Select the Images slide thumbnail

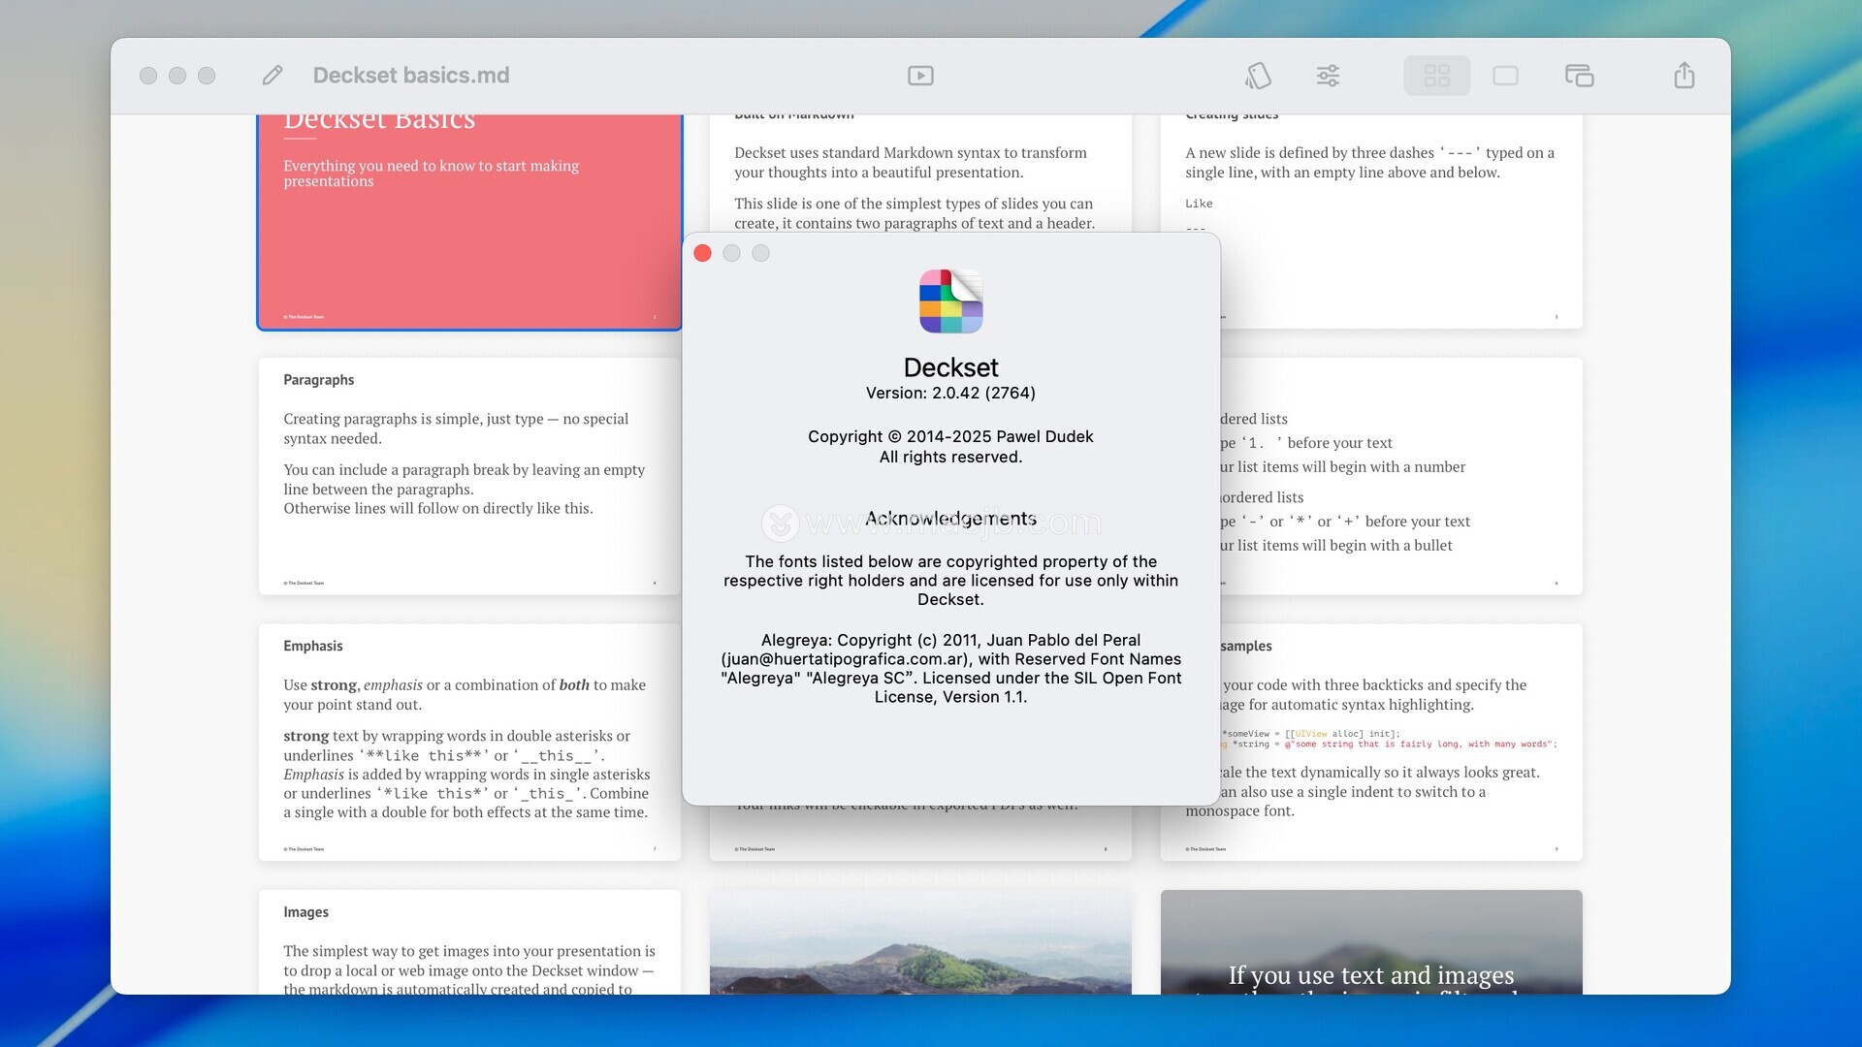click(x=469, y=941)
